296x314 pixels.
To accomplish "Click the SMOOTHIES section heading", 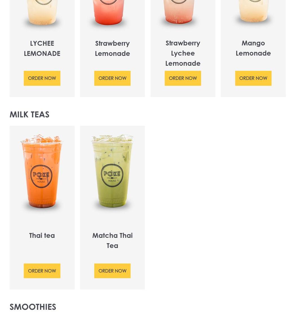I will click(33, 307).
